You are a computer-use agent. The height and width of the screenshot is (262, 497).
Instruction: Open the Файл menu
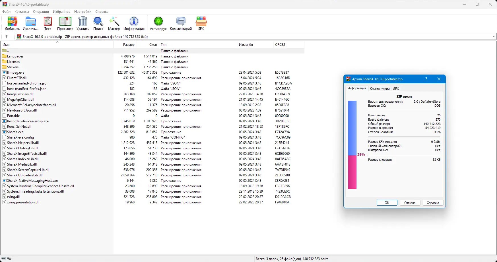click(7, 12)
